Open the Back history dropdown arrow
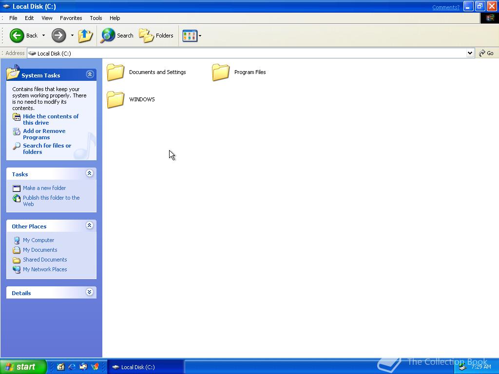Image resolution: width=499 pixels, height=374 pixels. pos(43,35)
